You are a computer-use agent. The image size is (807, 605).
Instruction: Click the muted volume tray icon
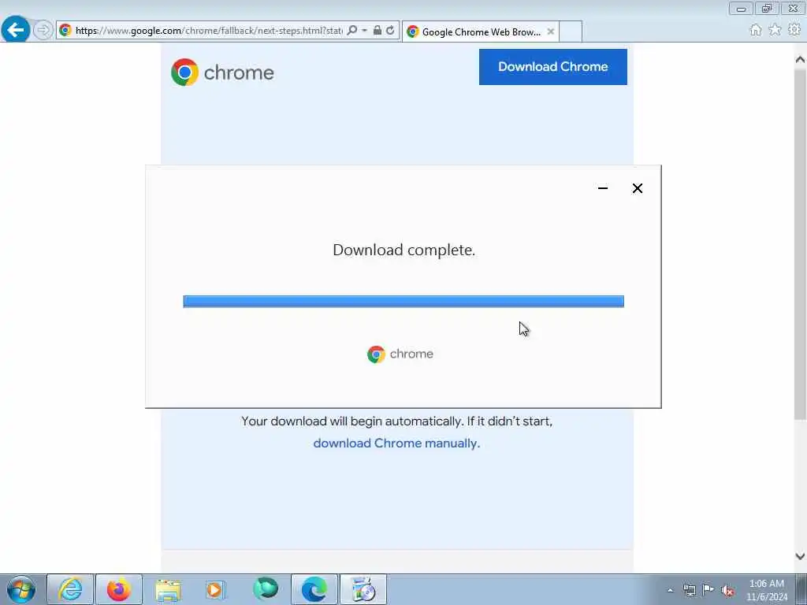coord(727,590)
